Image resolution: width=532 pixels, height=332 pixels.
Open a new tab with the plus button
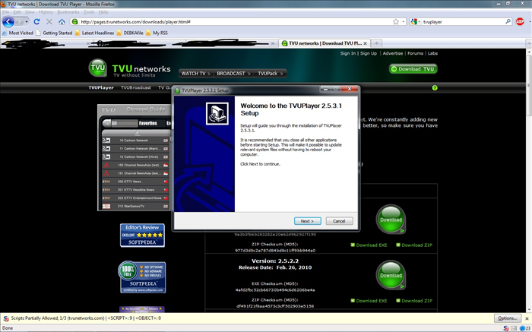point(376,43)
